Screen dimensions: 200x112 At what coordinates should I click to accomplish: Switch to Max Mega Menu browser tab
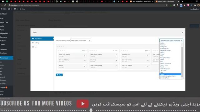pos(142,1)
